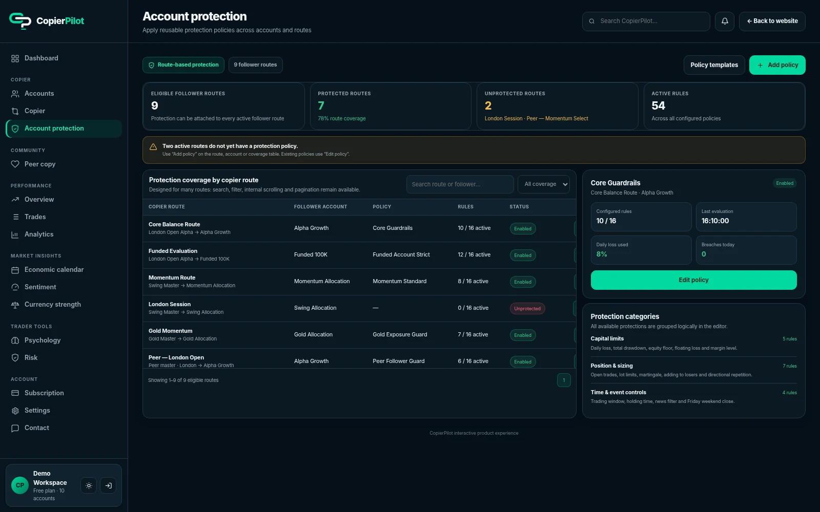
Task: Go to Trades menu item
Action: pyautogui.click(x=64, y=217)
